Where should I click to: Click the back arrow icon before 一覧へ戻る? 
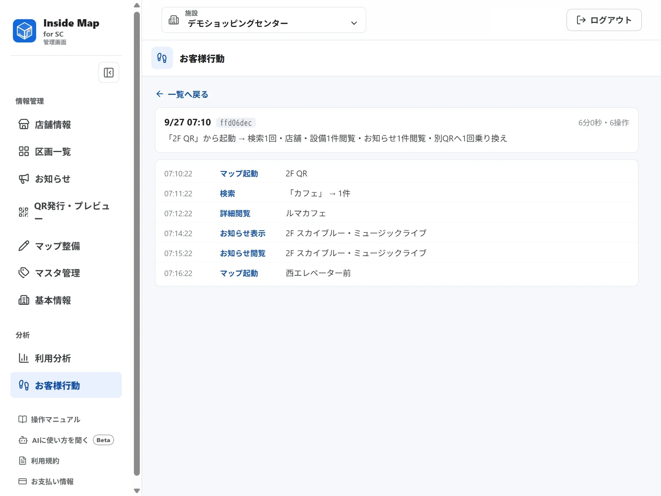tap(160, 94)
